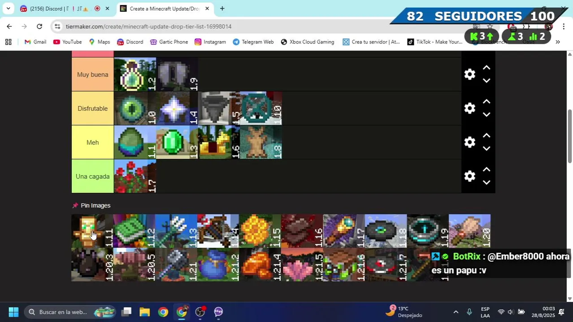
Task: Open the YouTube bookmark
Action: (67, 42)
